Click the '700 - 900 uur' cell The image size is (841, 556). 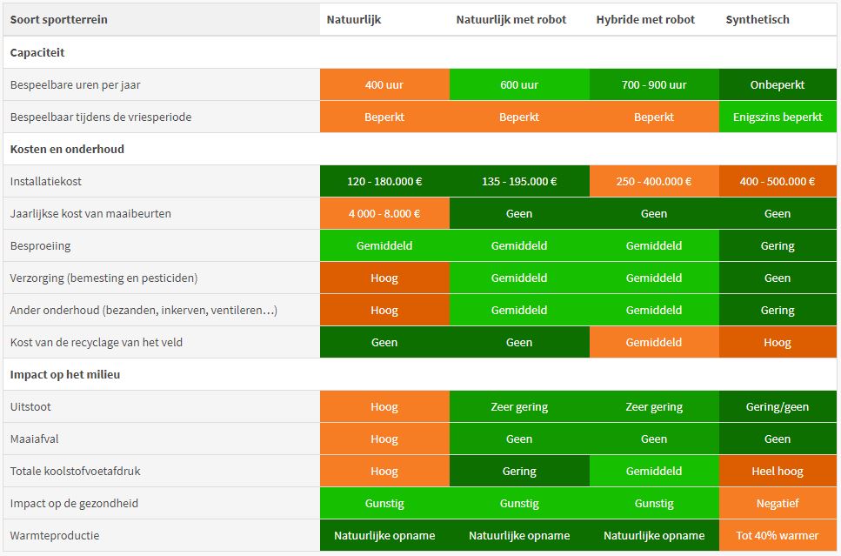pos(654,84)
